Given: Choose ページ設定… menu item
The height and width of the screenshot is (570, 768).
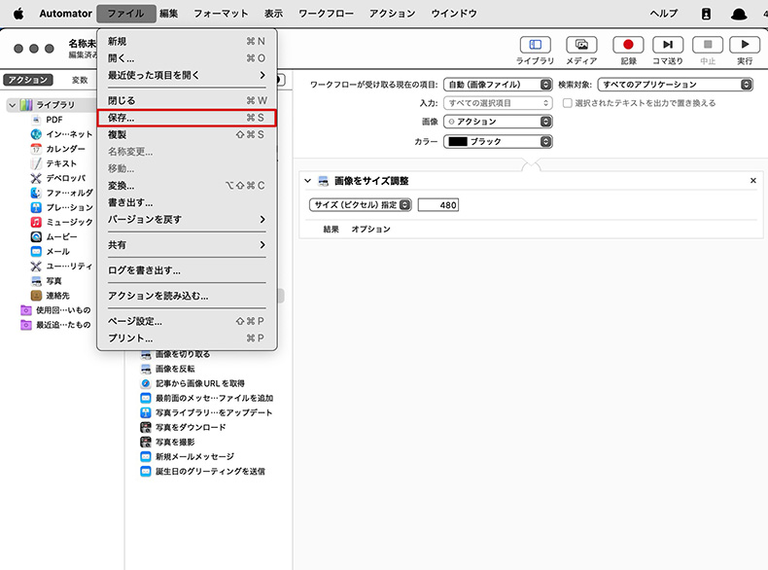Looking at the screenshot, I should [187, 322].
